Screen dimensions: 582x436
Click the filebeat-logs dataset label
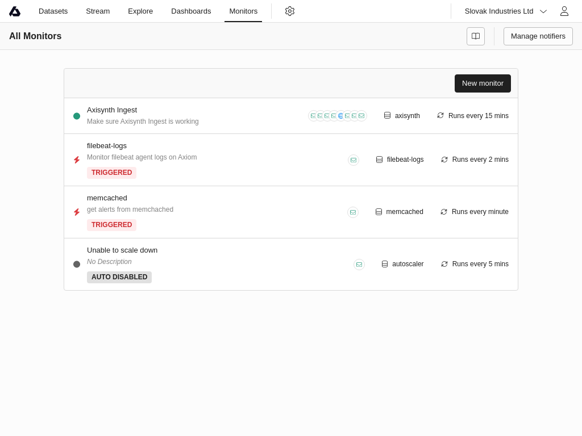pyautogui.click(x=405, y=160)
